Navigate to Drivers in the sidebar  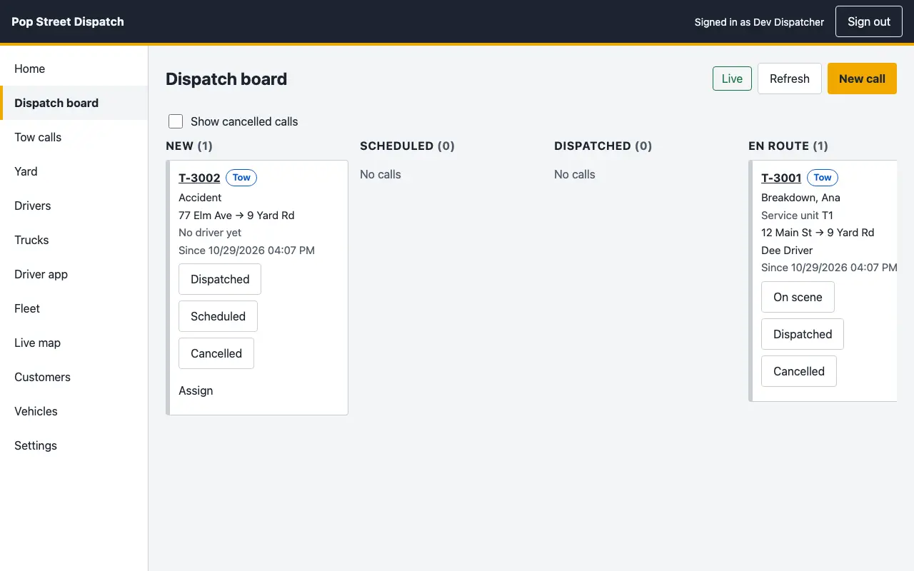point(74,206)
